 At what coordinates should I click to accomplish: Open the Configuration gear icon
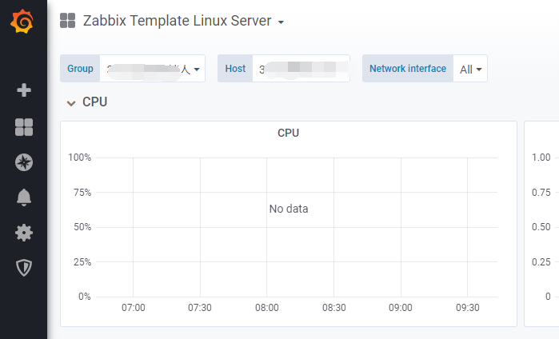click(24, 233)
